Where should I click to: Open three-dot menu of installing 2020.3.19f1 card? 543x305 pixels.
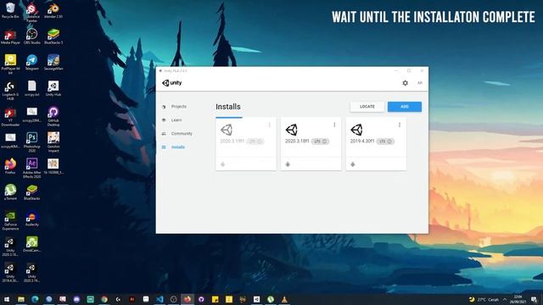pos(270,125)
